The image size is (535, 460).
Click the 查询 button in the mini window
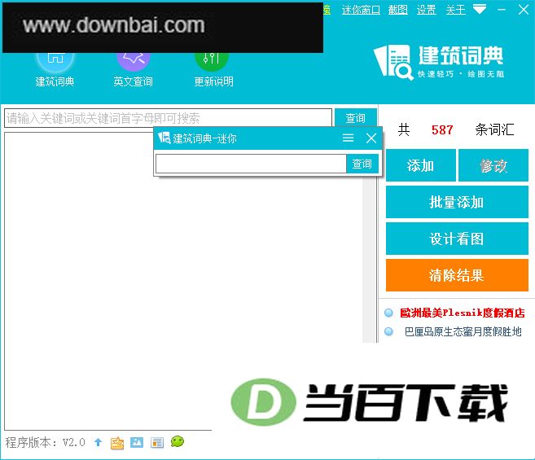pos(362,164)
